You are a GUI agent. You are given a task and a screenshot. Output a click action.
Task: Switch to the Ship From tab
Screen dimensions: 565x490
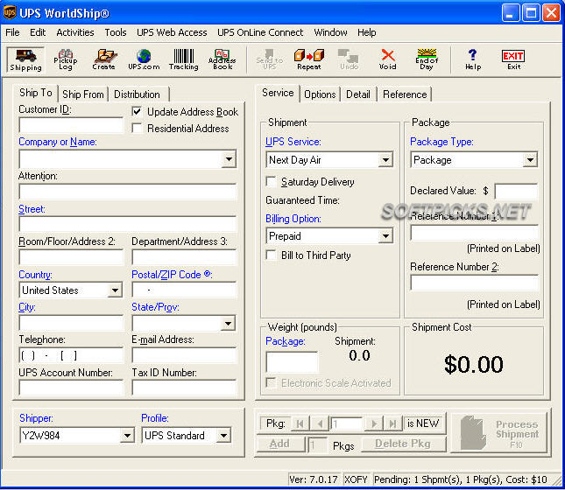click(x=83, y=94)
